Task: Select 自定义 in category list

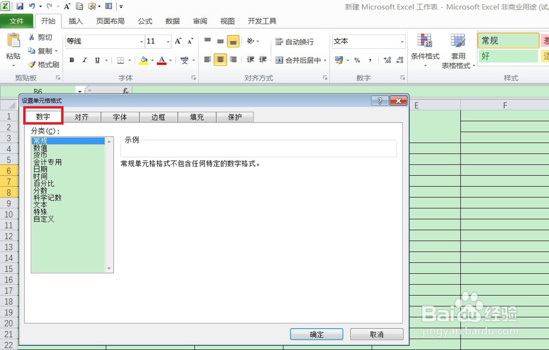Action: click(68, 219)
